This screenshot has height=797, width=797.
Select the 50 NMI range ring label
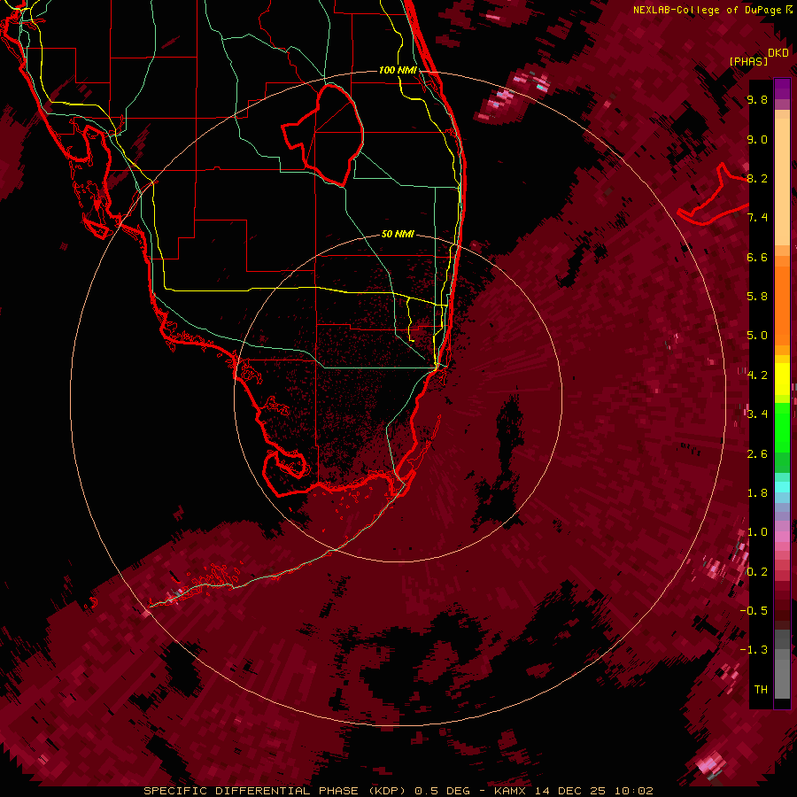[x=398, y=234]
